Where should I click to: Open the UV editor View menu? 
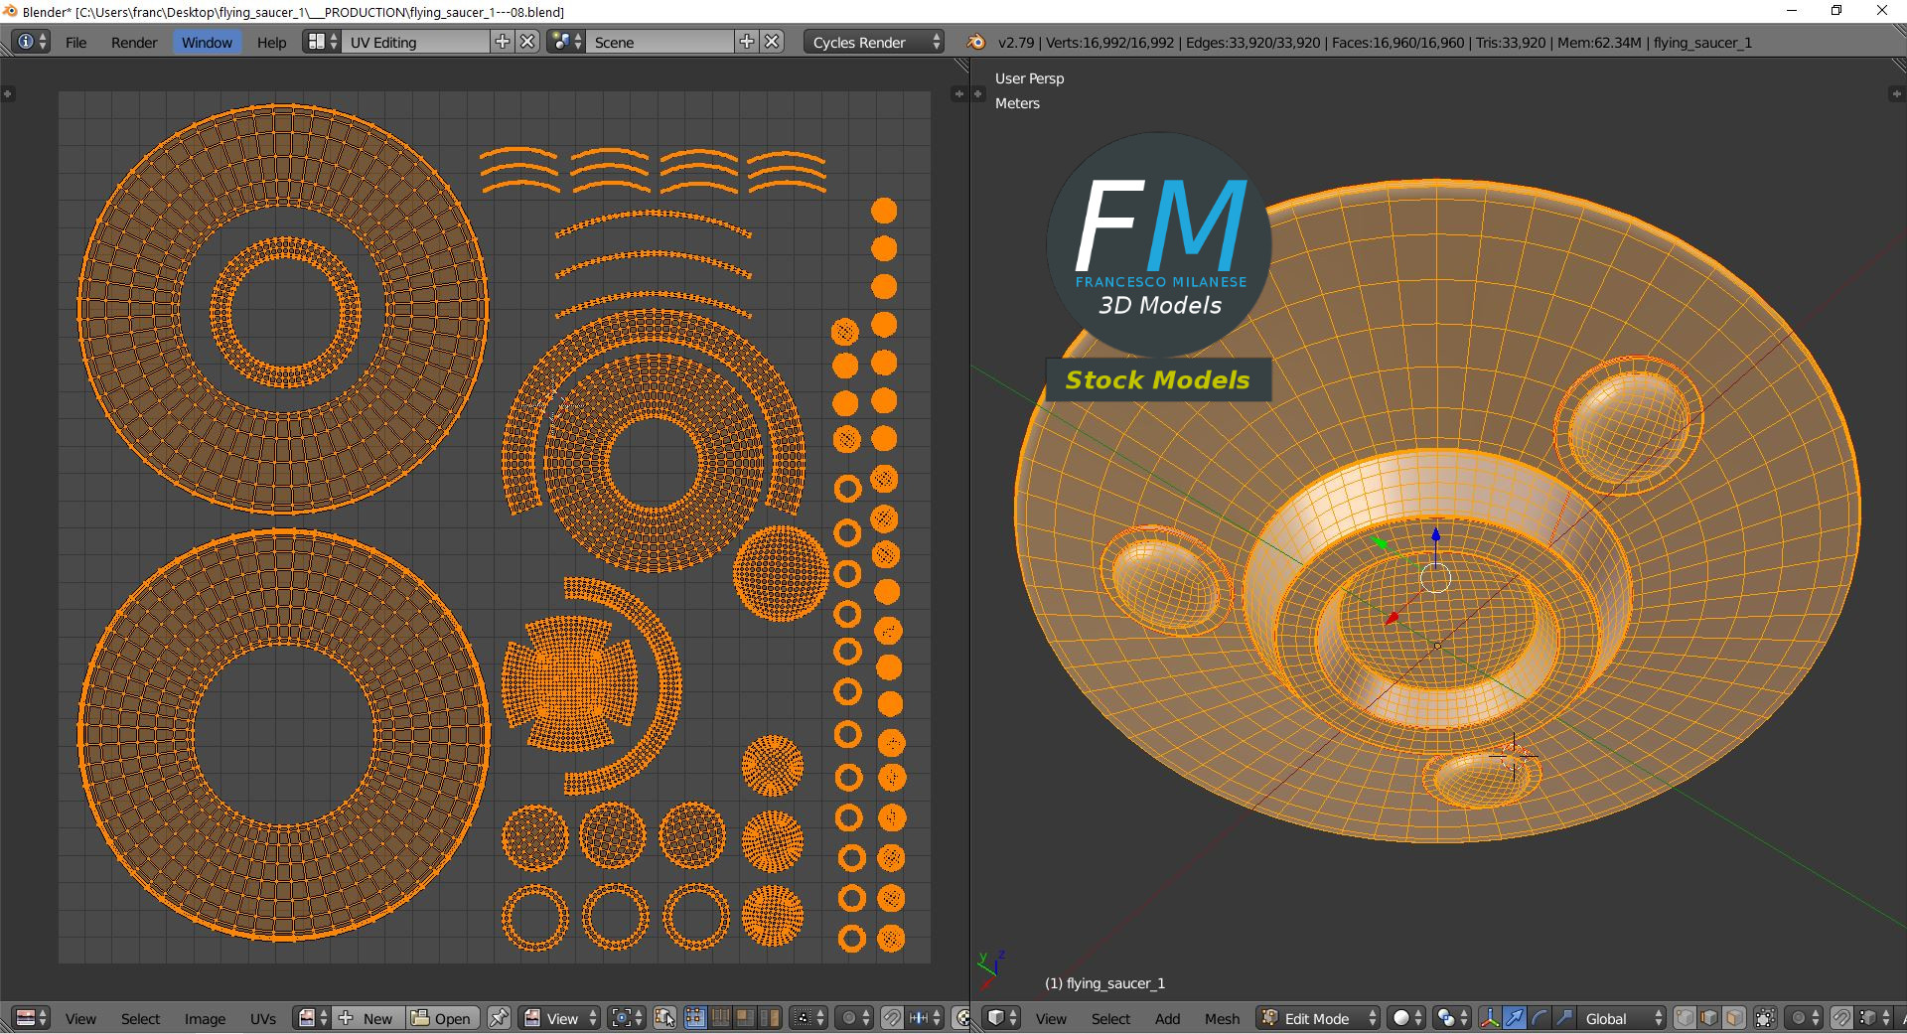80,1018
